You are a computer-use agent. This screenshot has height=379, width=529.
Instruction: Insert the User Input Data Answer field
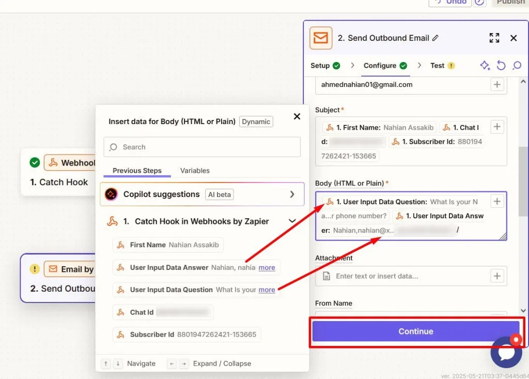[196, 267]
